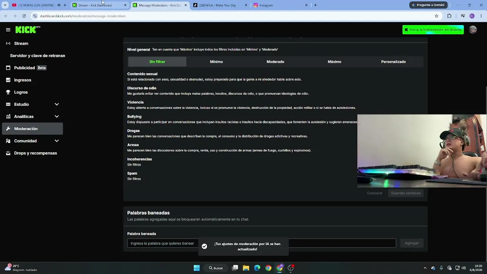The image size is (487, 274).
Task: Select the Personalizado filter level
Action: pos(393,62)
